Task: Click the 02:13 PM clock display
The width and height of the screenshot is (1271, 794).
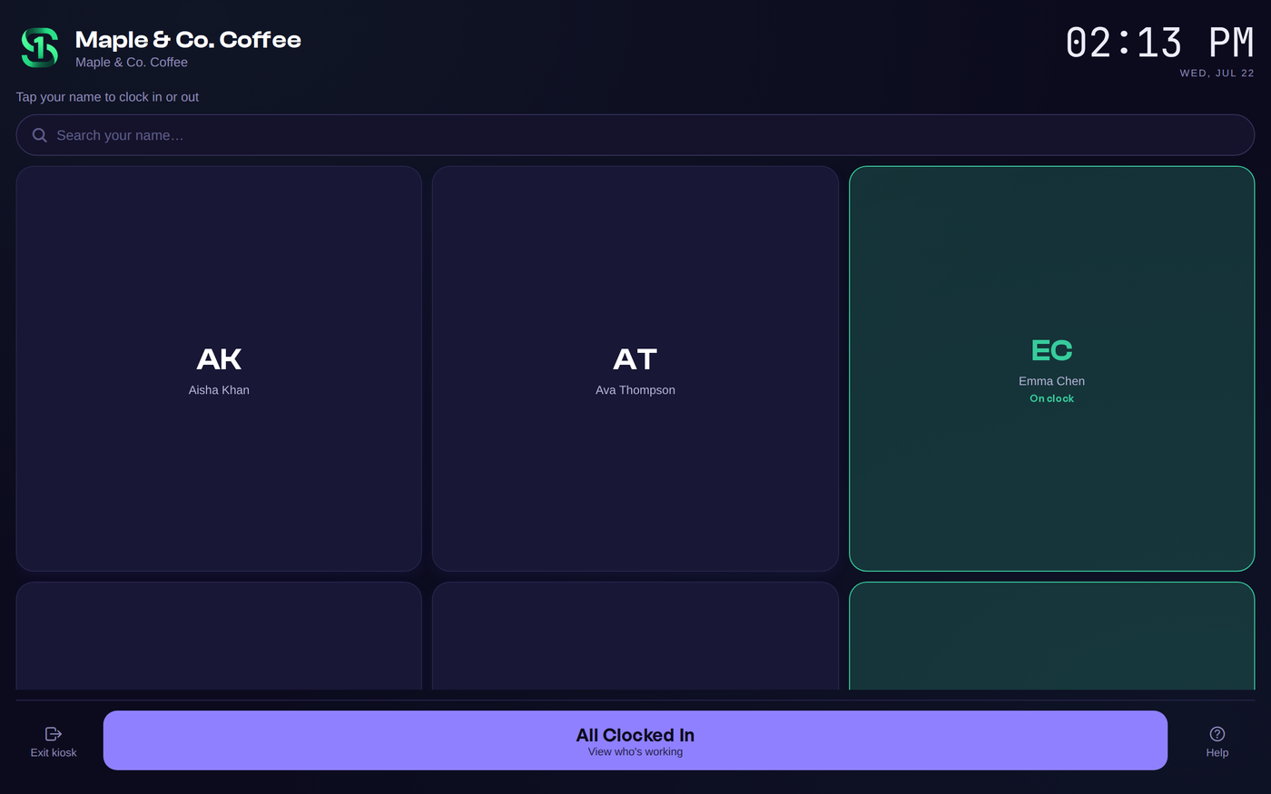Action: point(1159,43)
